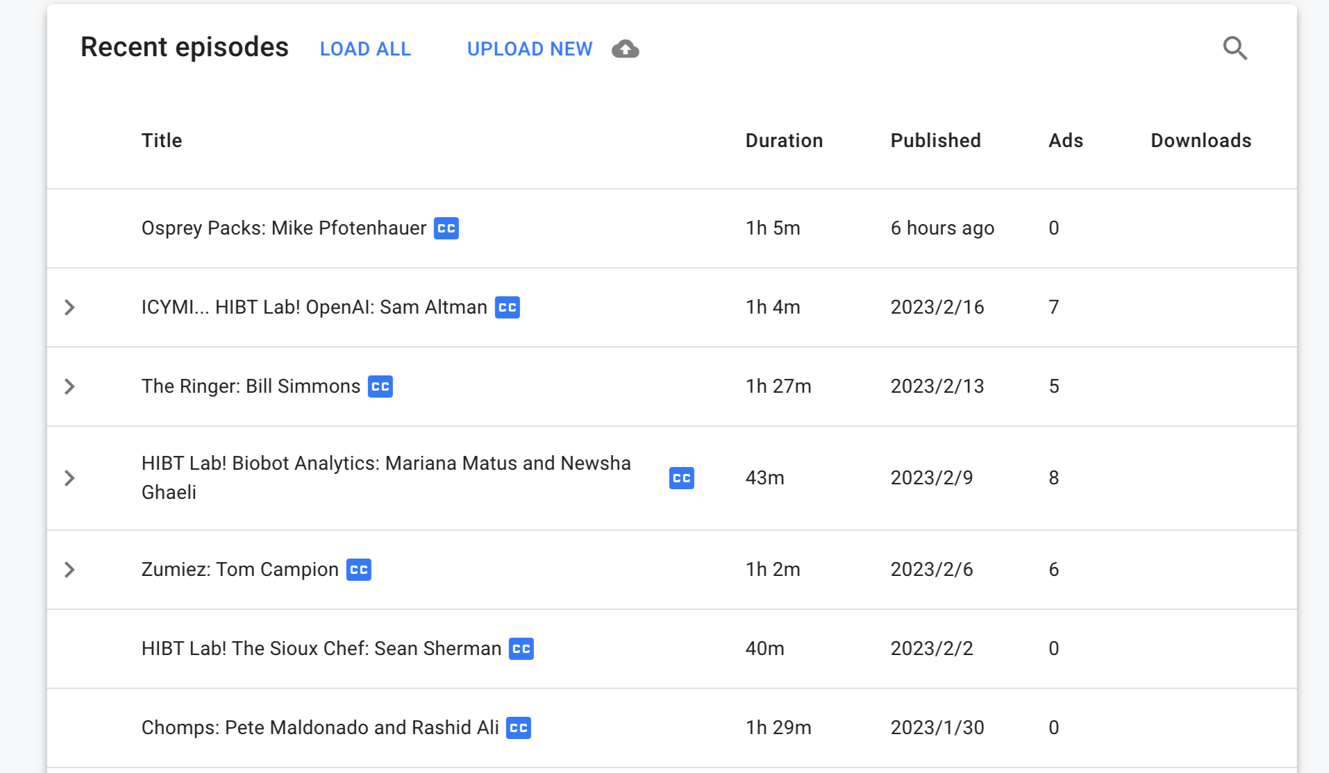Click CC badge on Sam Altman episode
Screen dimensions: 1329x773
(508, 307)
